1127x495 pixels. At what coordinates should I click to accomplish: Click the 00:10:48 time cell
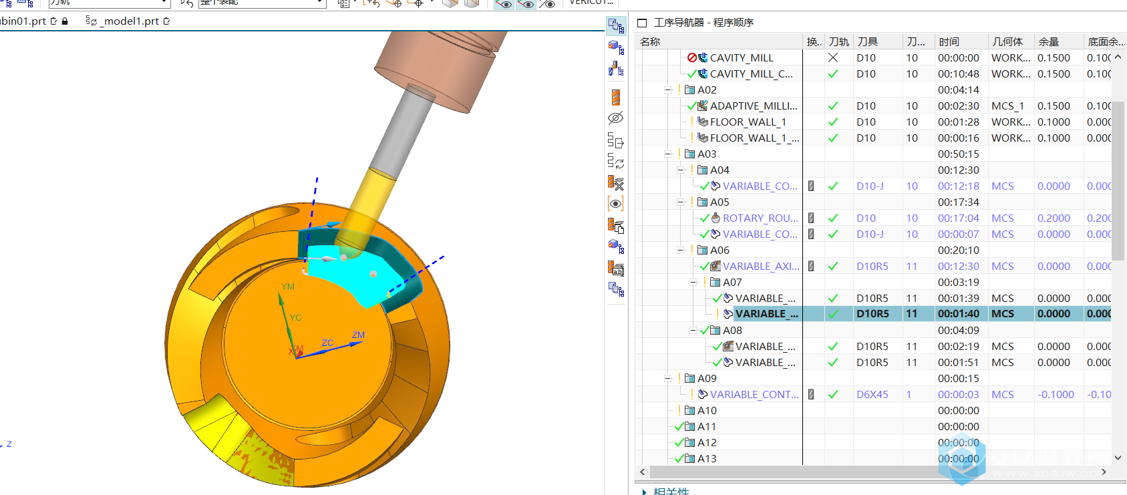pos(958,73)
